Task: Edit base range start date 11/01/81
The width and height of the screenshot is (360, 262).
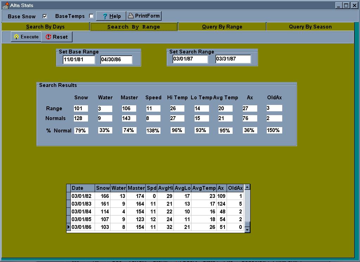Action: 79,60
